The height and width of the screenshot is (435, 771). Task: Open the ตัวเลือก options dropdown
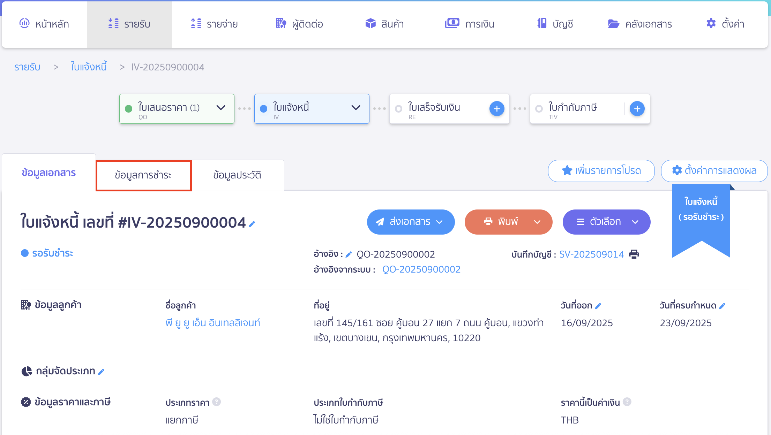point(606,222)
